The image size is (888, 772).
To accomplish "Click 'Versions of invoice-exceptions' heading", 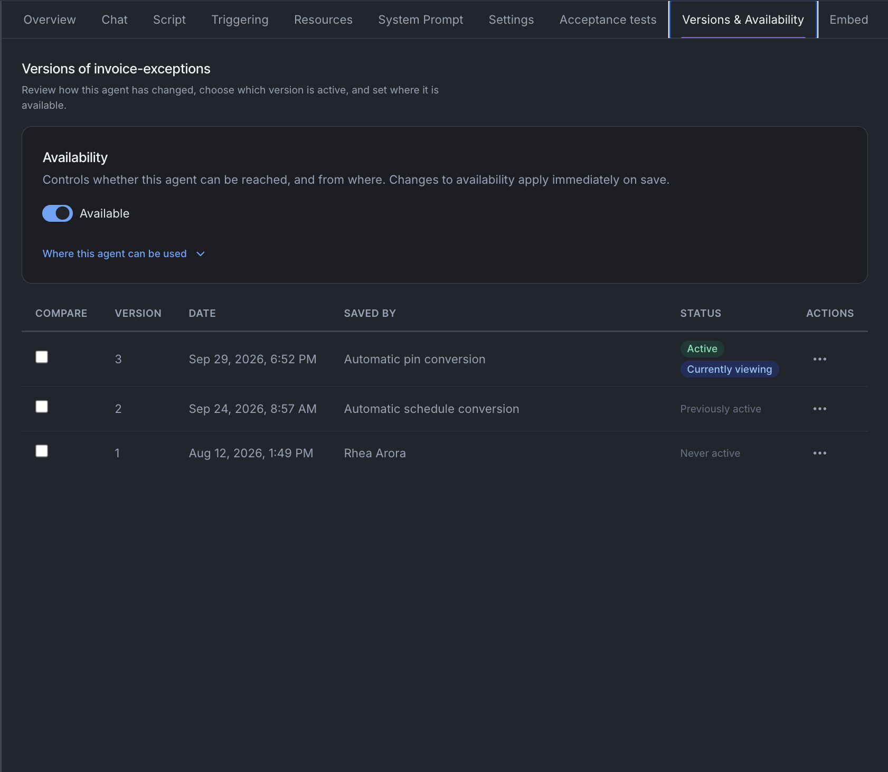I will tap(116, 69).
